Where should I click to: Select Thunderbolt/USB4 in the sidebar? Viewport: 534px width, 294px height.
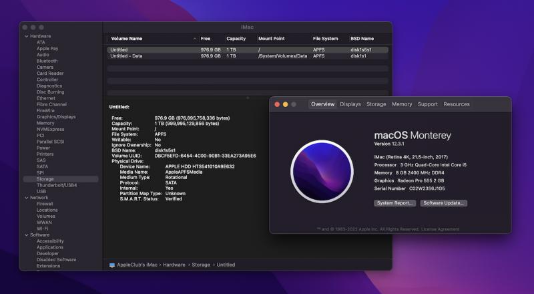pos(57,185)
